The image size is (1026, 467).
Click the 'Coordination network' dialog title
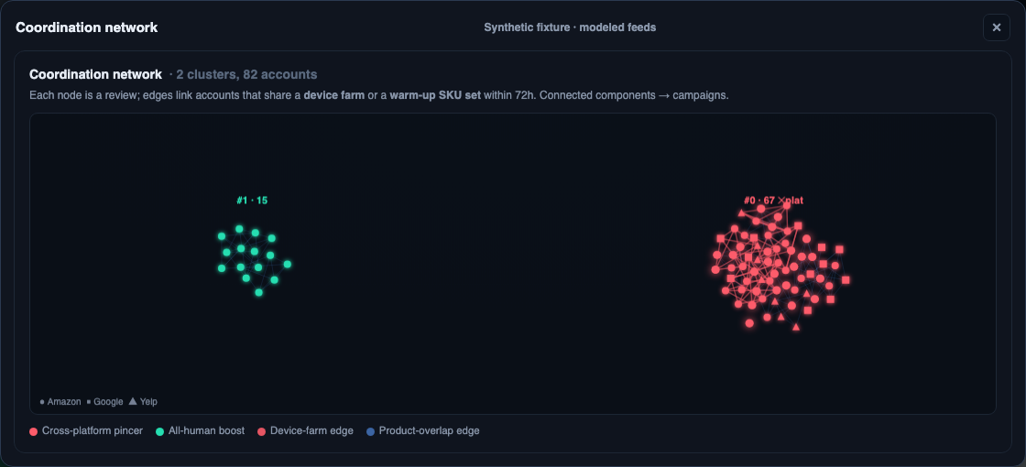(86, 27)
